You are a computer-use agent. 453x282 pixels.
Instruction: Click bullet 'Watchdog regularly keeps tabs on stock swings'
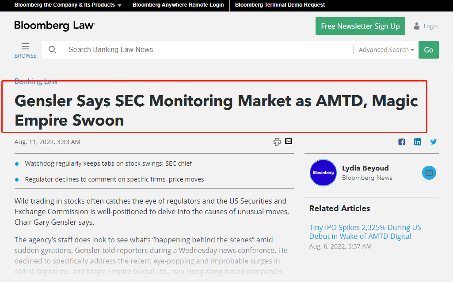[108, 163]
